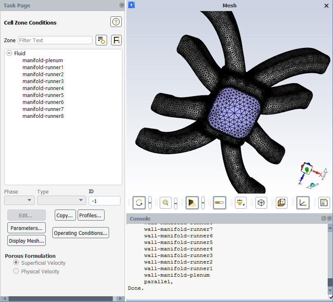Click the Copy button
This screenshot has height=302, width=333.
(65, 215)
